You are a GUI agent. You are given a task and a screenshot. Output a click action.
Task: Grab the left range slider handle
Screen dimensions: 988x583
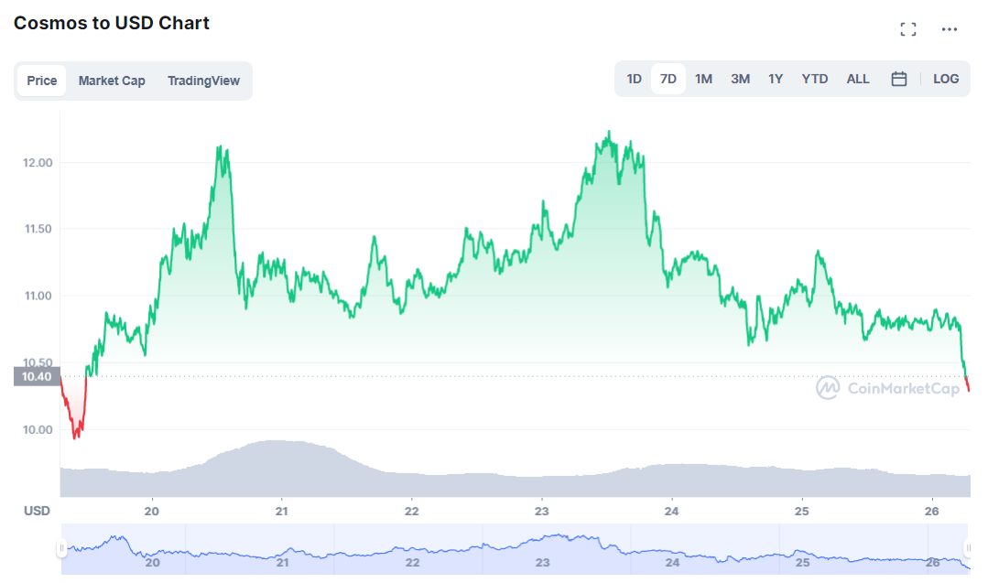(61, 548)
